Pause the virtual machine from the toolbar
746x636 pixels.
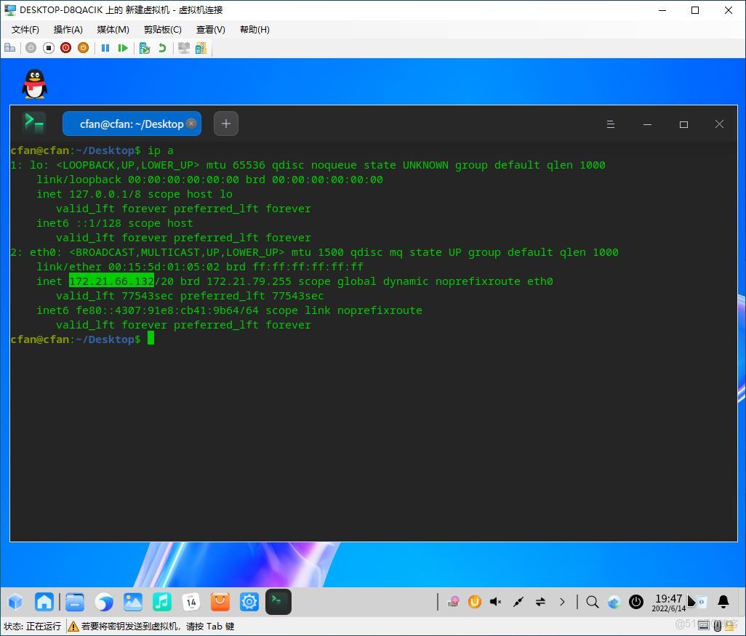pyautogui.click(x=105, y=48)
